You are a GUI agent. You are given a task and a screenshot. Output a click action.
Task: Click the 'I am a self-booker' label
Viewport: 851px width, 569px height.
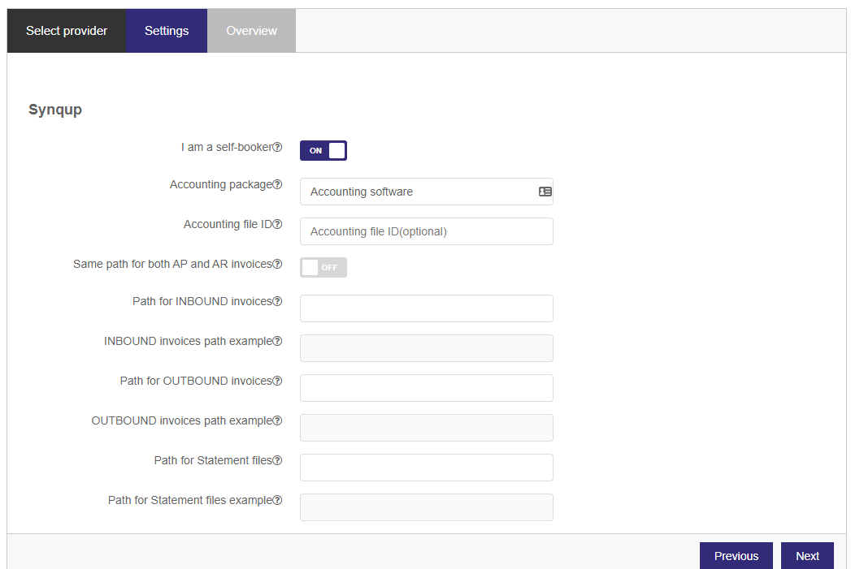point(227,147)
